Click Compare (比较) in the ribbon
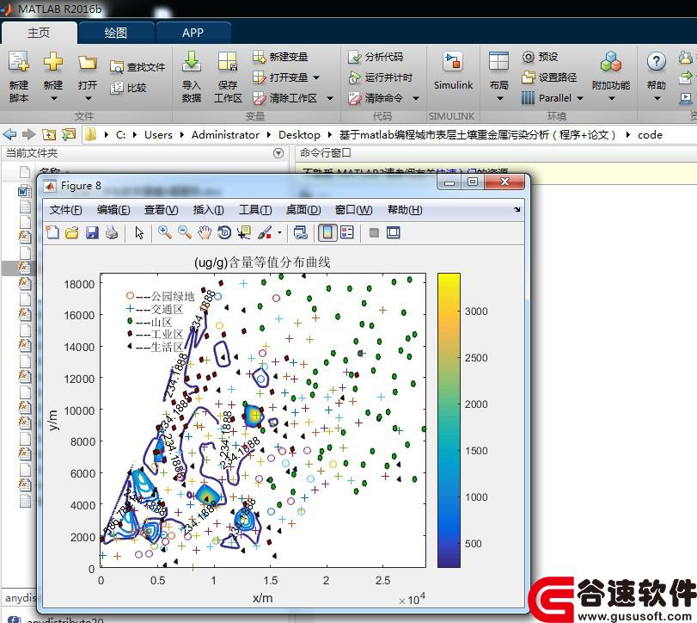Viewport: 697px width, 623px height. (128, 88)
